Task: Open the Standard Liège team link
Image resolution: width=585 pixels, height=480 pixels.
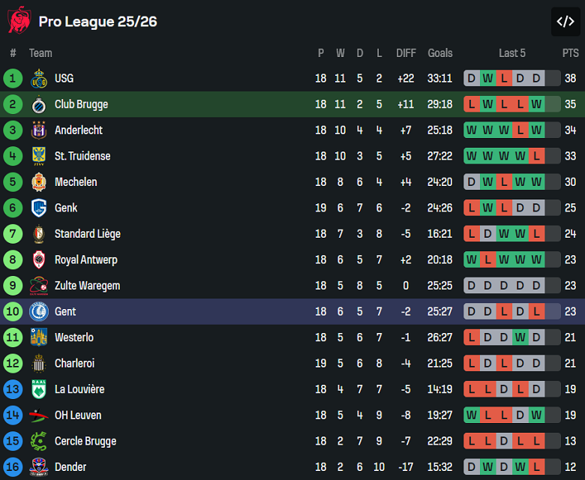Action: 87,234
